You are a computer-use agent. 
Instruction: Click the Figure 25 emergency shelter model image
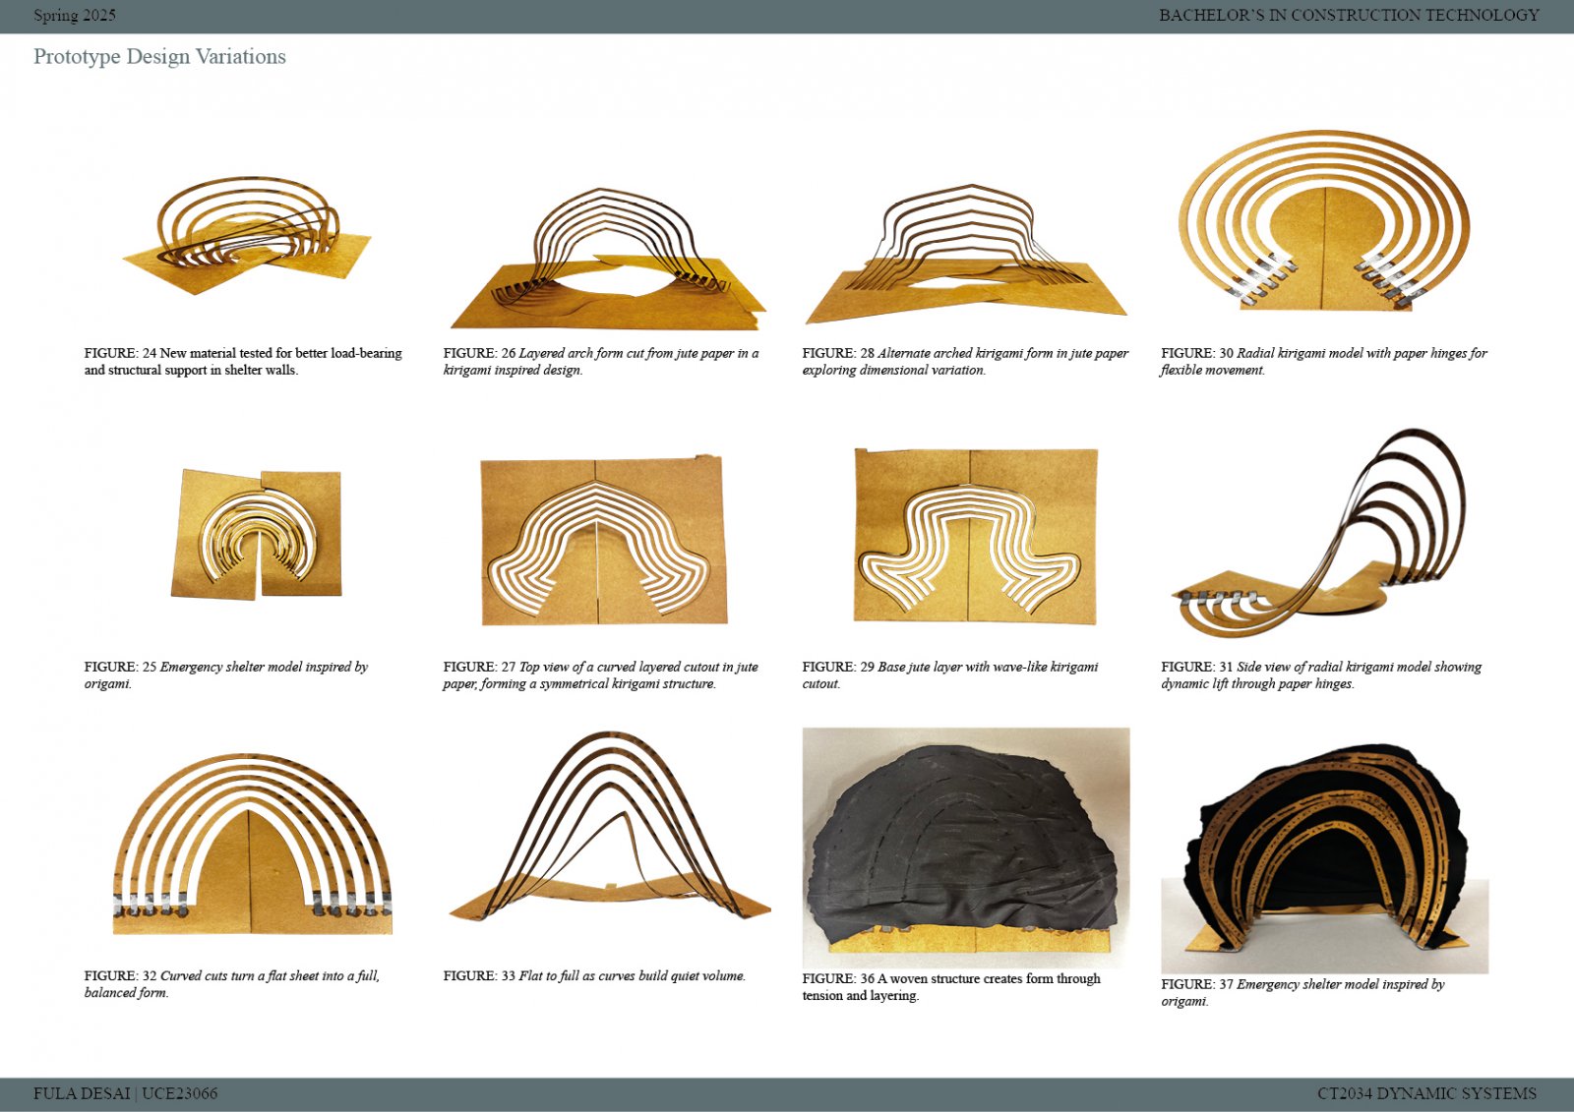coord(257,533)
